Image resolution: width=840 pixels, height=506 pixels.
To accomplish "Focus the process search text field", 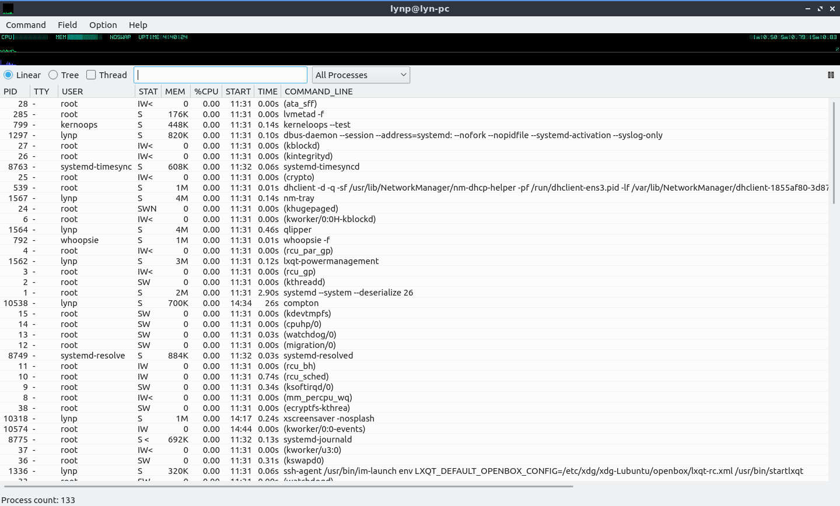I will 220,75.
